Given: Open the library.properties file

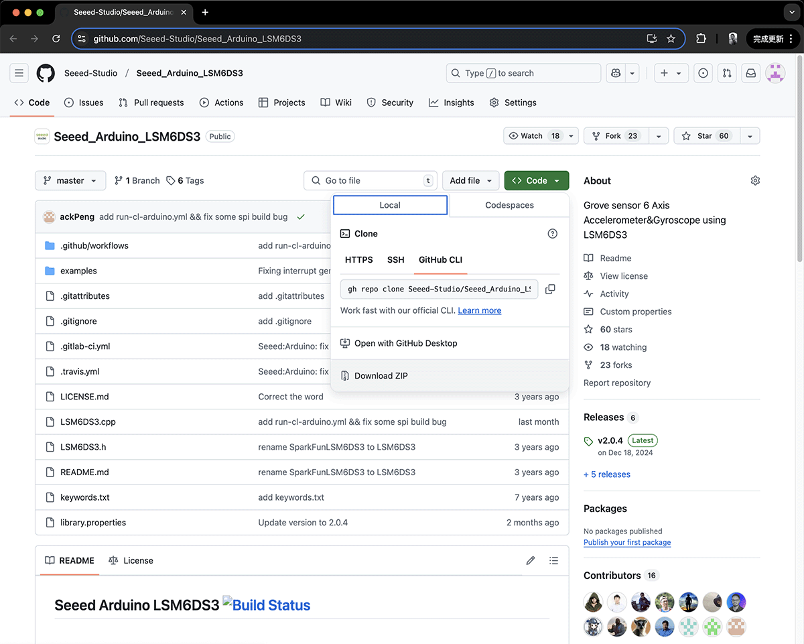Looking at the screenshot, I should (93, 523).
